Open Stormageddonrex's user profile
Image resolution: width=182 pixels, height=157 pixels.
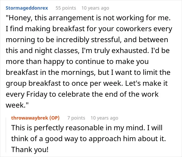point(27,8)
